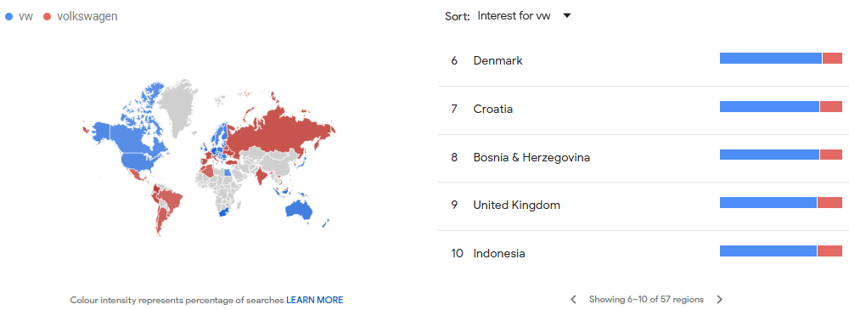
Task: Go to next page of regions
Action: (720, 299)
